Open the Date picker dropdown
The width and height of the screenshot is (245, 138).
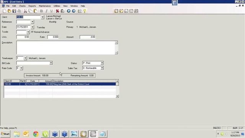[x=32, y=27]
